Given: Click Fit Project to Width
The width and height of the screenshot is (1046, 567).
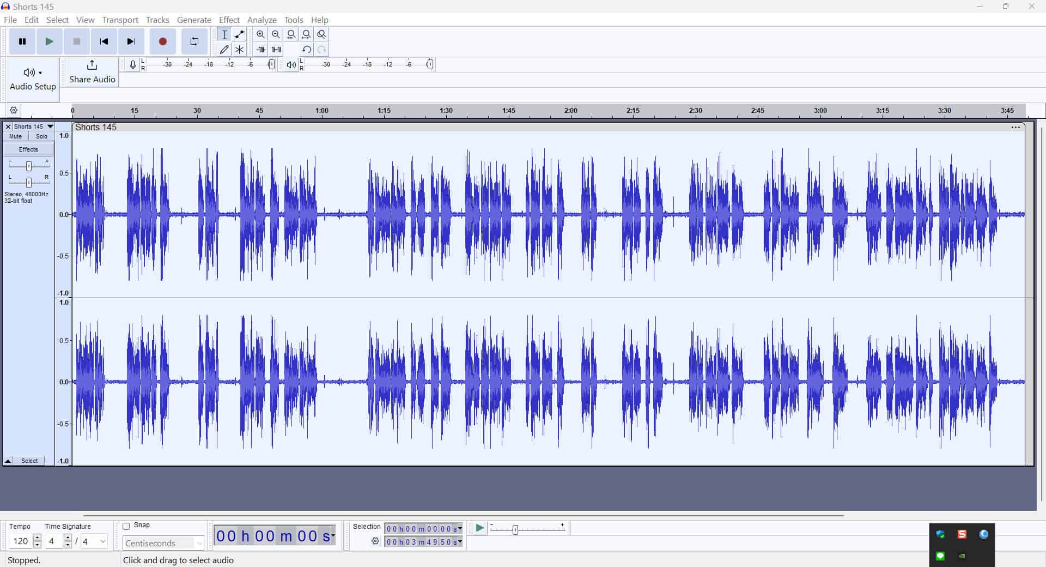Looking at the screenshot, I should pyautogui.click(x=307, y=34).
